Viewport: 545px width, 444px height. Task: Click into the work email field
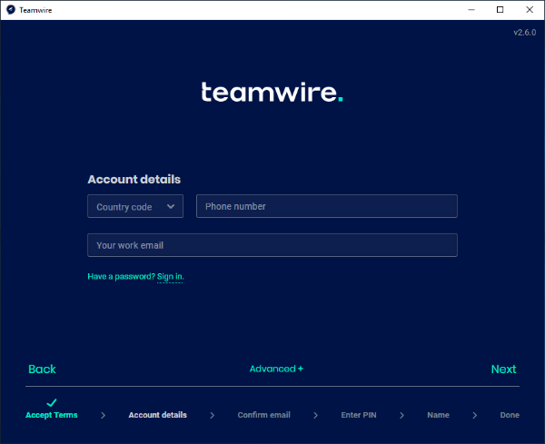pos(272,245)
